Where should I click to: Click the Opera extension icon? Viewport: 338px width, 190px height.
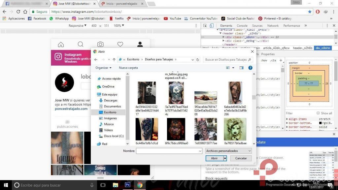coord(318,12)
